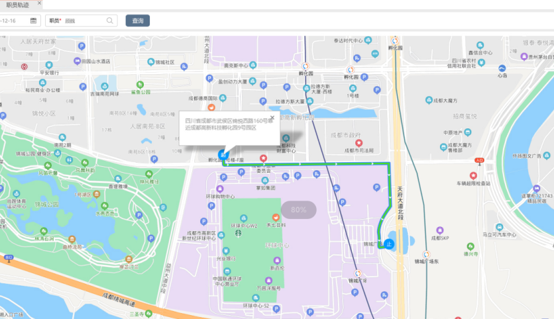The image size is (554, 319).
Task: Click the 成都大魔方 building icon
Action: pos(428,101)
